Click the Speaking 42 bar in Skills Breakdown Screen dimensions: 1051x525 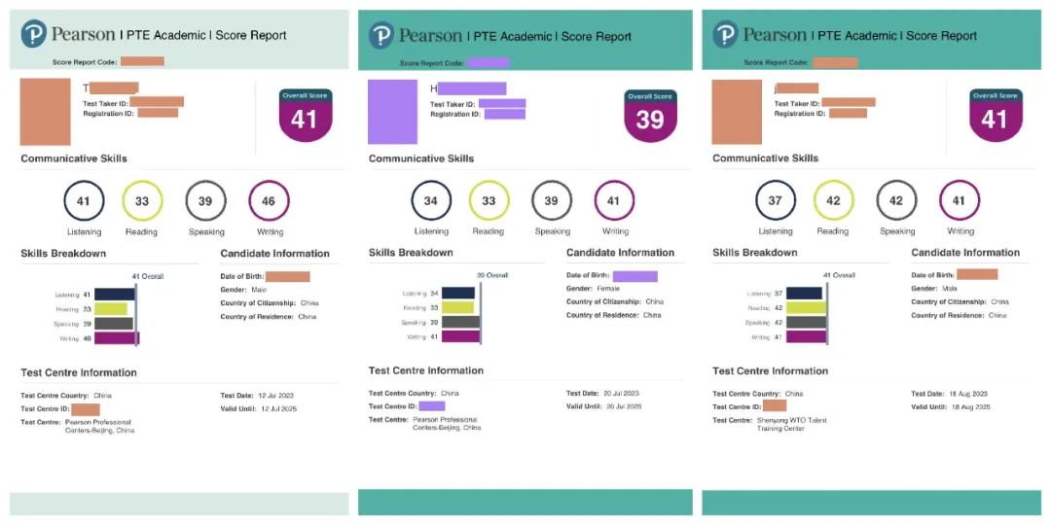(x=807, y=322)
